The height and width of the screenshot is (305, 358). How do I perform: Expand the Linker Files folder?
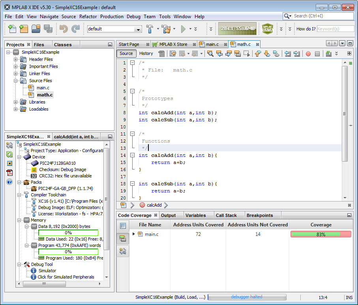click(15, 74)
